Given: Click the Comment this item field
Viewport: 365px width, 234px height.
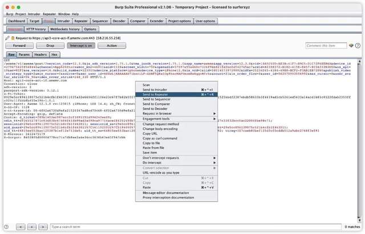Looking at the screenshot, I should tap(325, 46).
